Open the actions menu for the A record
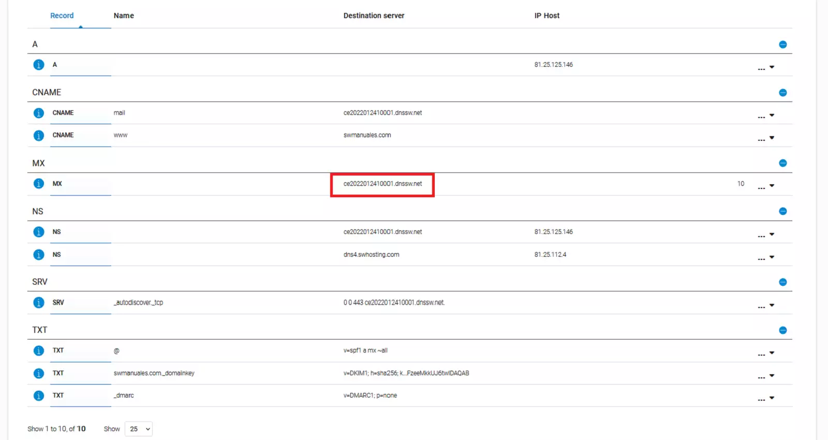 [x=766, y=67]
